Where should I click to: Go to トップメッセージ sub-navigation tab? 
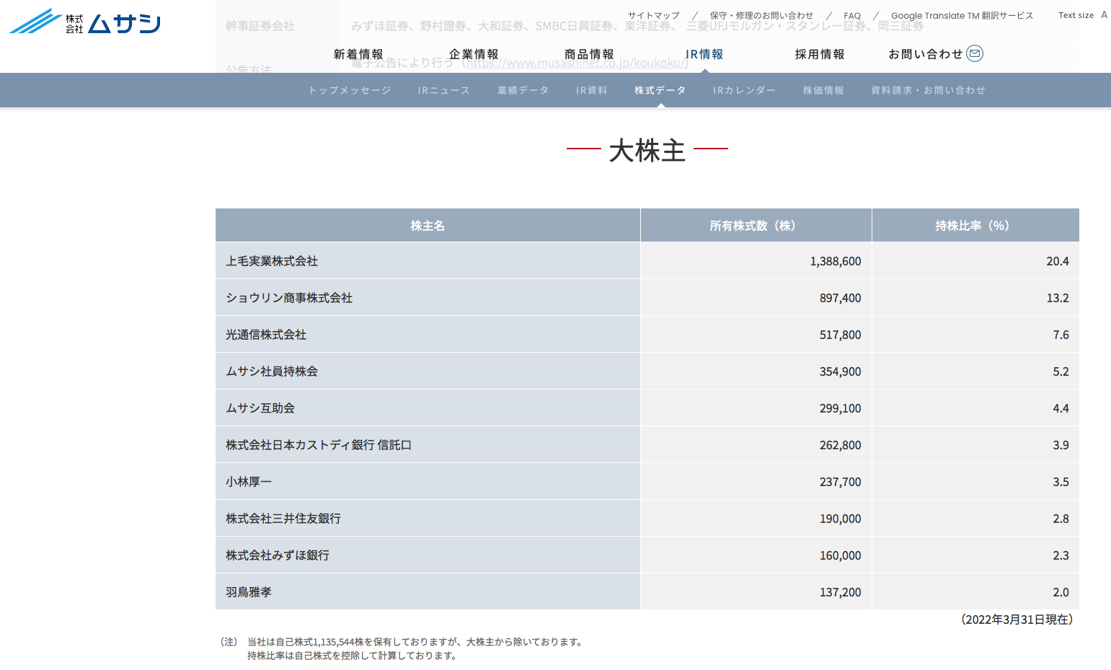click(x=350, y=90)
